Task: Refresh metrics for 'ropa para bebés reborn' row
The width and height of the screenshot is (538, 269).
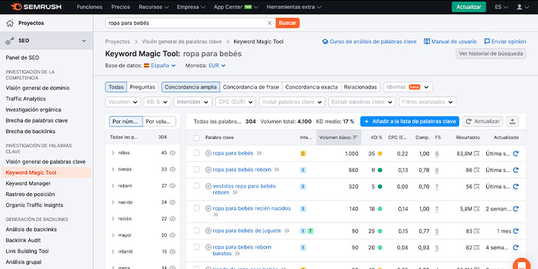Action: pos(515,170)
